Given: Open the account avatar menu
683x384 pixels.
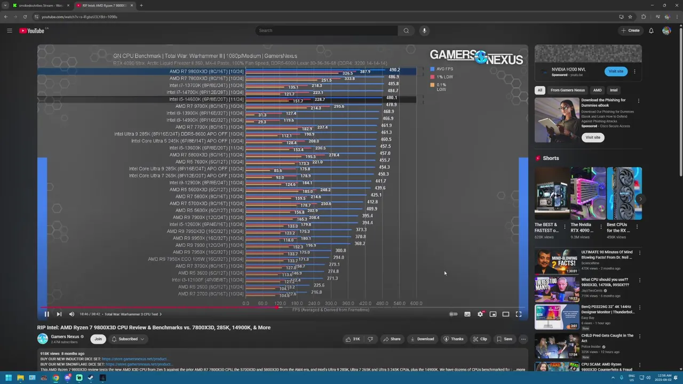Looking at the screenshot, I should (x=666, y=30).
